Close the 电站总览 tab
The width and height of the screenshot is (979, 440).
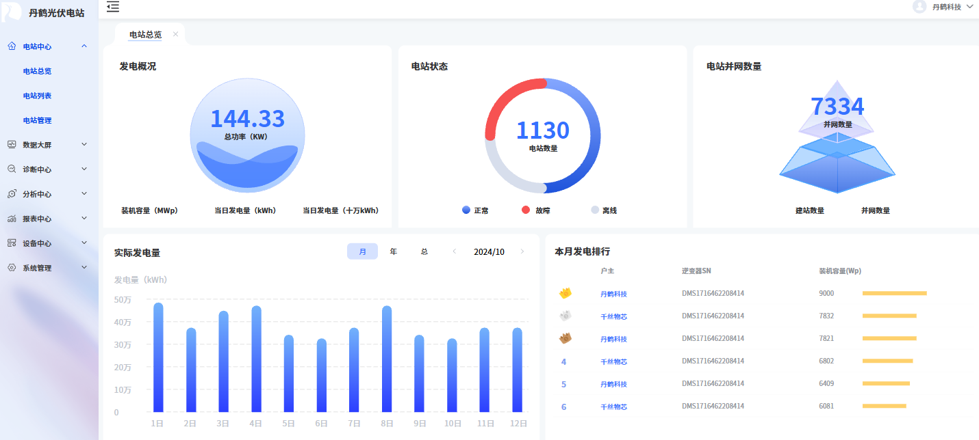pyautogui.click(x=175, y=34)
